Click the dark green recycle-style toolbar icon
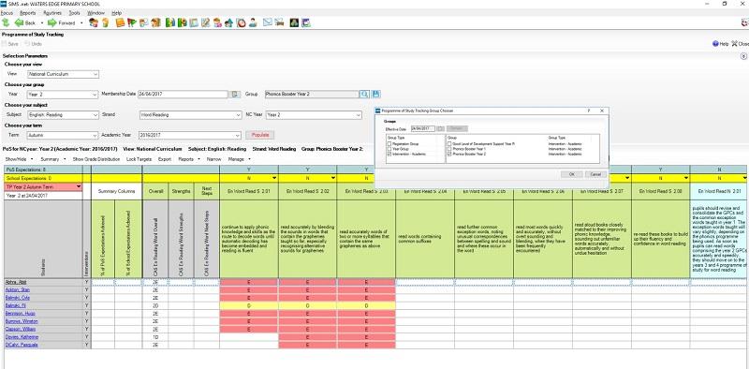Image resolution: width=749 pixels, height=369 pixels. [x=294, y=22]
